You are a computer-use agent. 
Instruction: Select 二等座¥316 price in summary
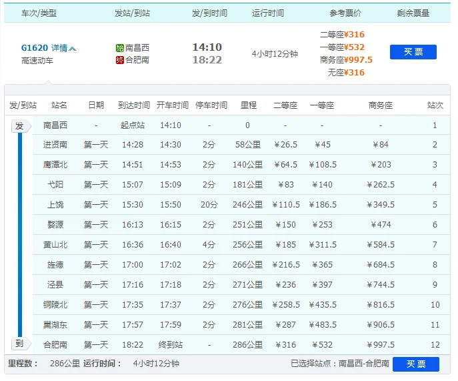point(342,35)
